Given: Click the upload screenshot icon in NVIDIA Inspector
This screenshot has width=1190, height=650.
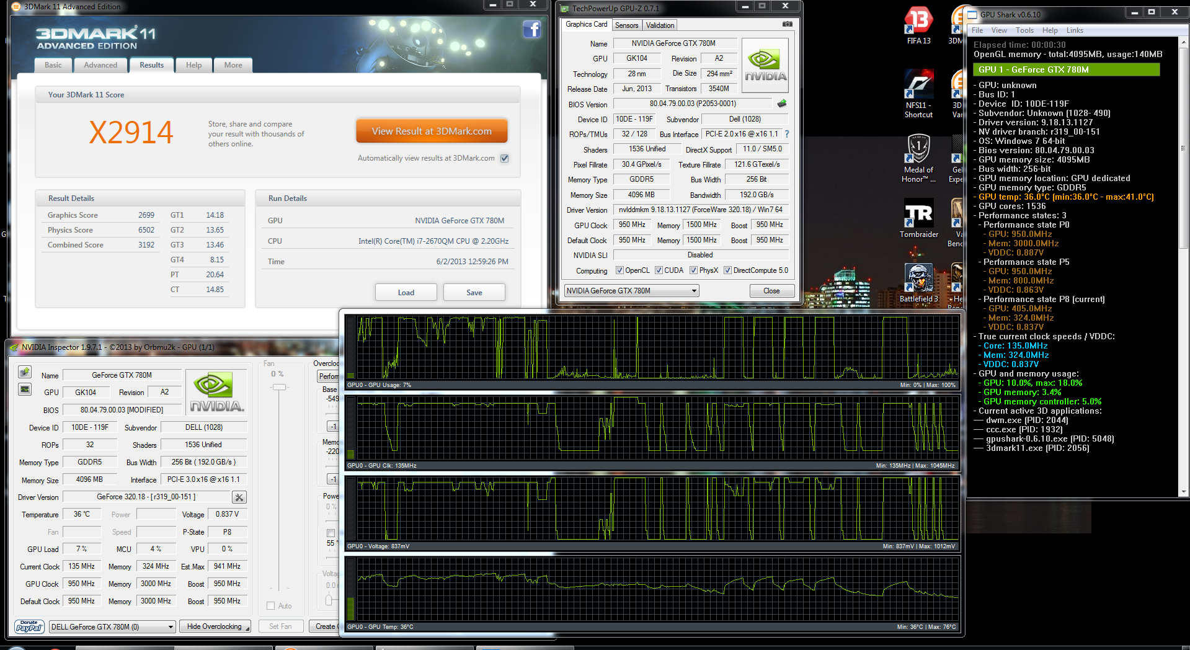Looking at the screenshot, I should click(x=25, y=372).
